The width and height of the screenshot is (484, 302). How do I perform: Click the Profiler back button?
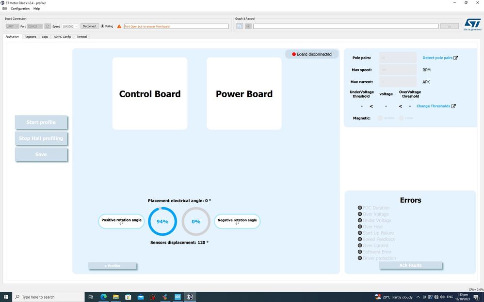pos(113,266)
